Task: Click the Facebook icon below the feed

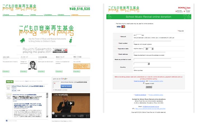Action: (7, 121)
